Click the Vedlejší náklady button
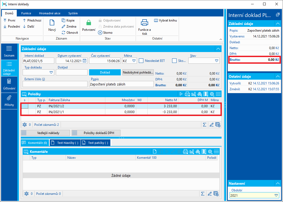The height and width of the screenshot is (202, 283). (x=45, y=133)
